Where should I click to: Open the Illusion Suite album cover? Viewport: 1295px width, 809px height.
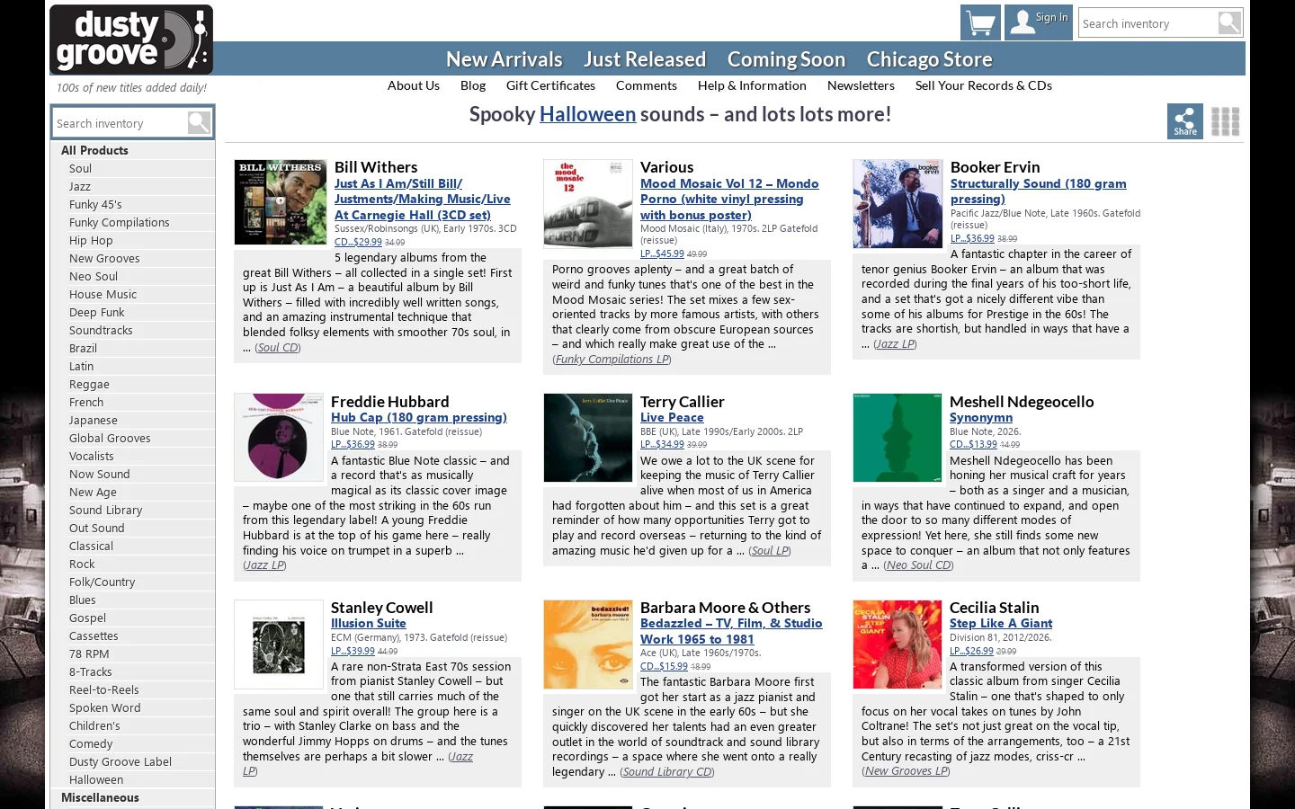pos(279,644)
